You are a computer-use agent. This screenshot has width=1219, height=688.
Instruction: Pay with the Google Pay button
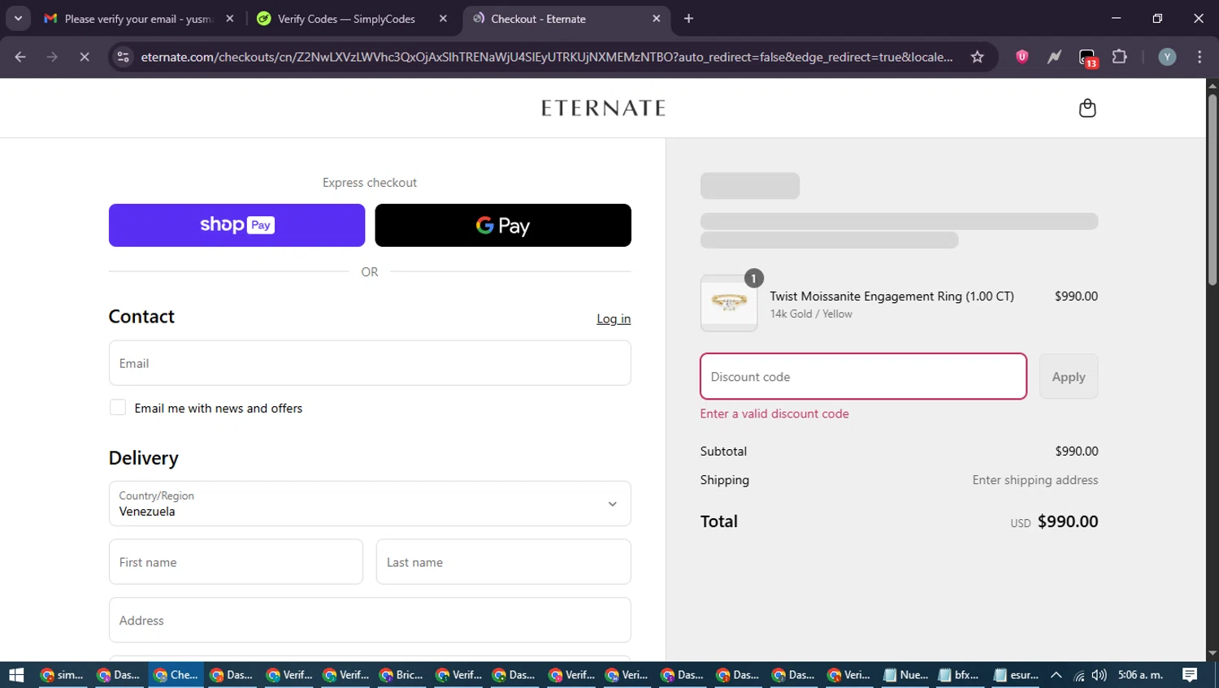click(x=503, y=225)
